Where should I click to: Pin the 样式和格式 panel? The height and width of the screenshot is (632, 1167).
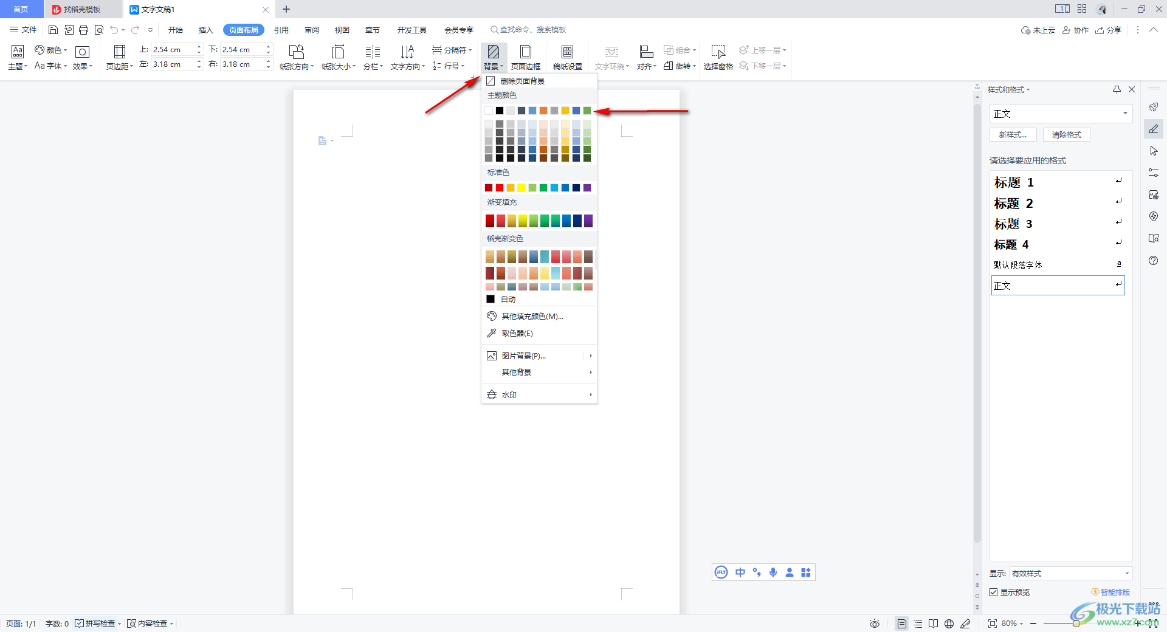tap(1117, 89)
